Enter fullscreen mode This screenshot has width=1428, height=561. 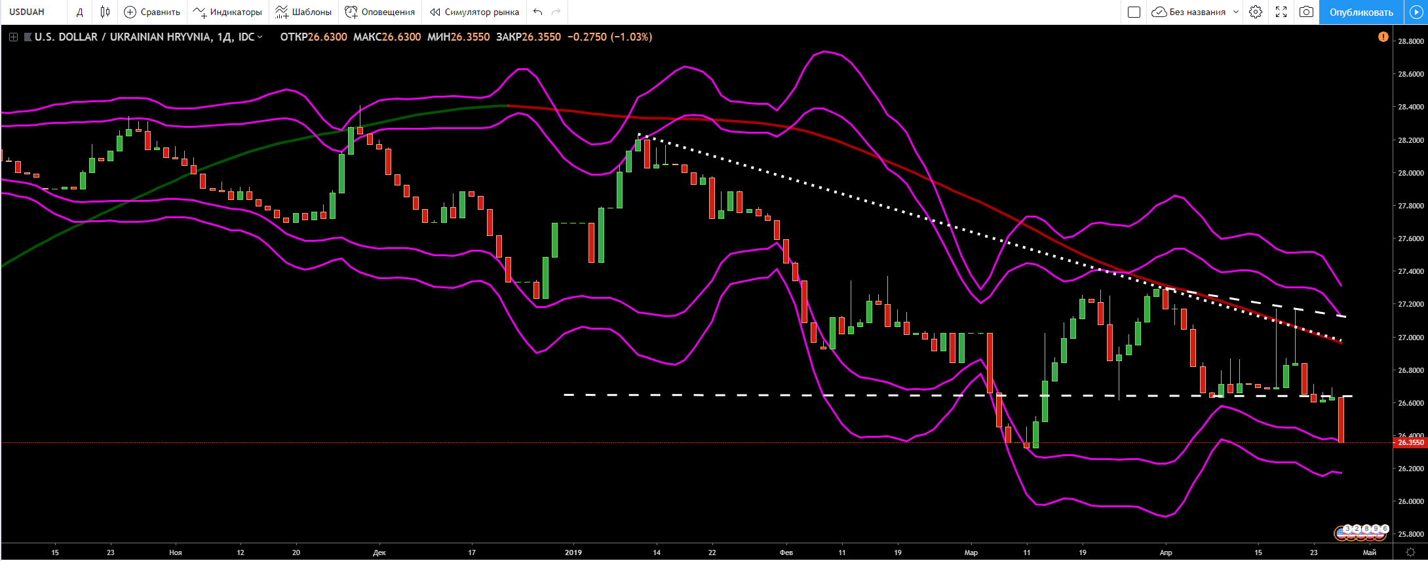[1281, 12]
